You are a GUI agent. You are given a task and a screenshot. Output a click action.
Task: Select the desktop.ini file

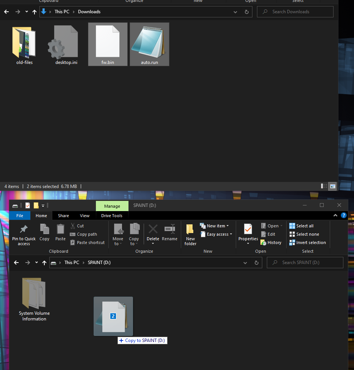pos(66,45)
